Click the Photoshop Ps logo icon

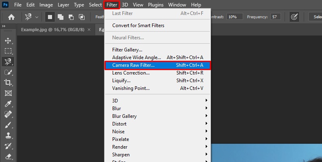(5, 4)
